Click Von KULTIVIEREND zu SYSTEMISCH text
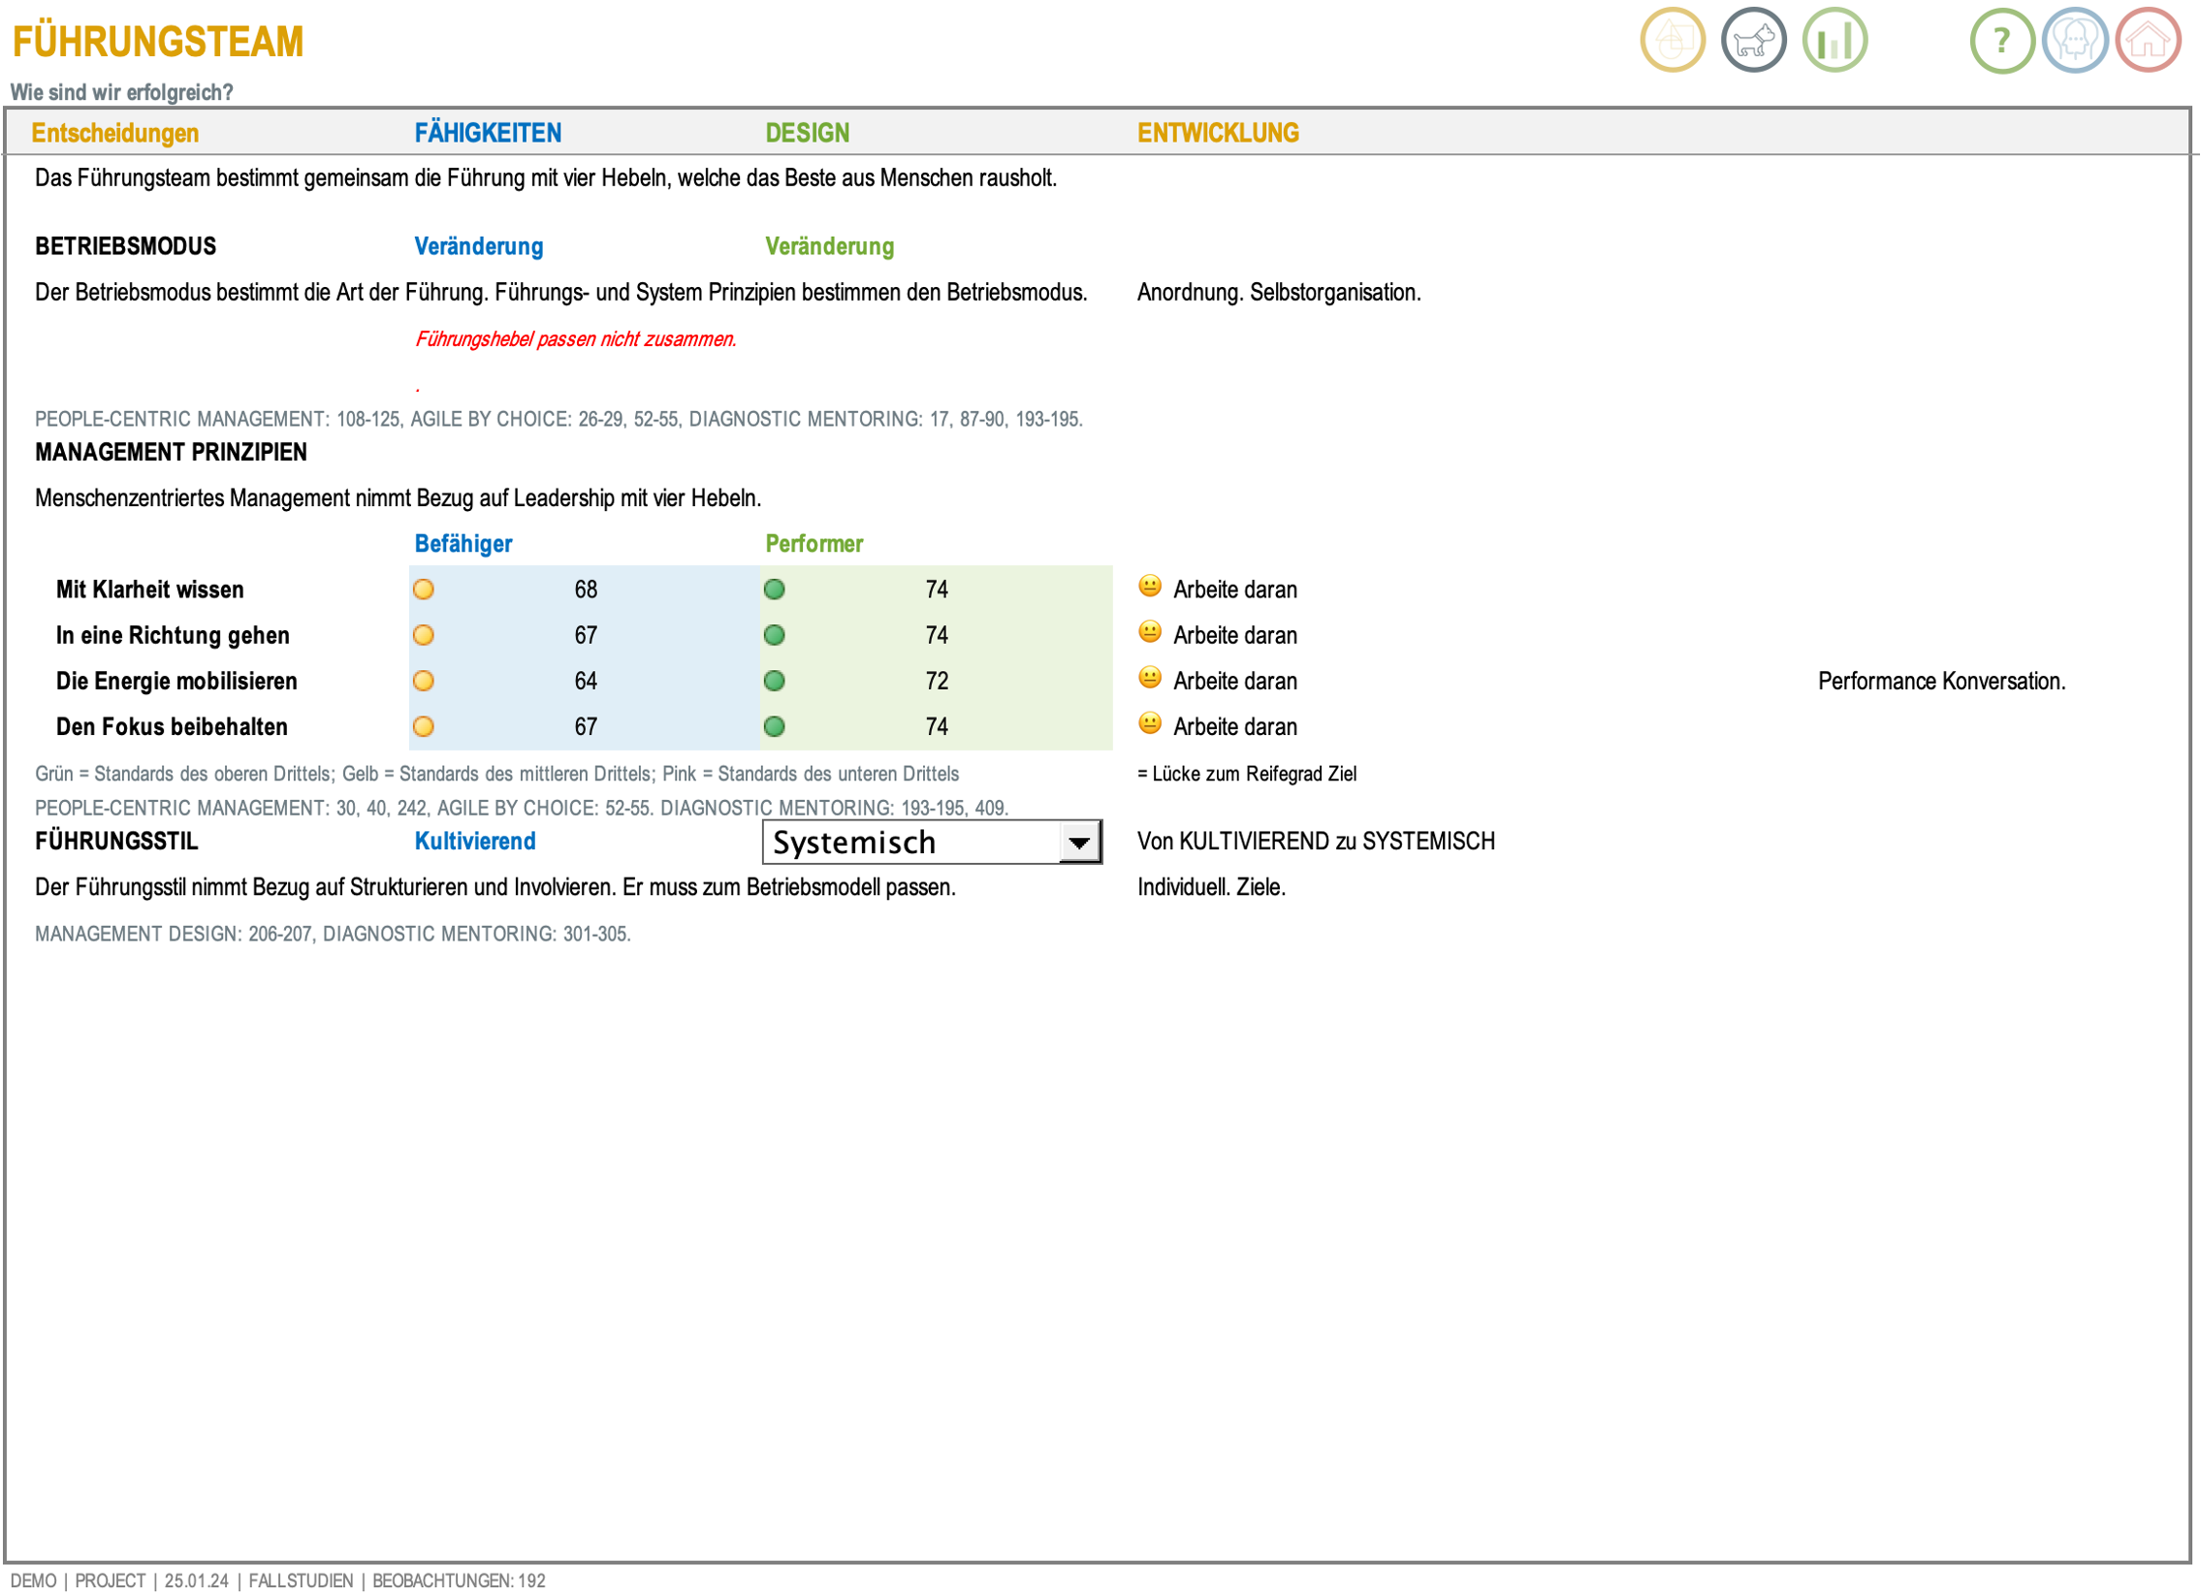Viewport: 2201px width, 1596px height. [1316, 842]
